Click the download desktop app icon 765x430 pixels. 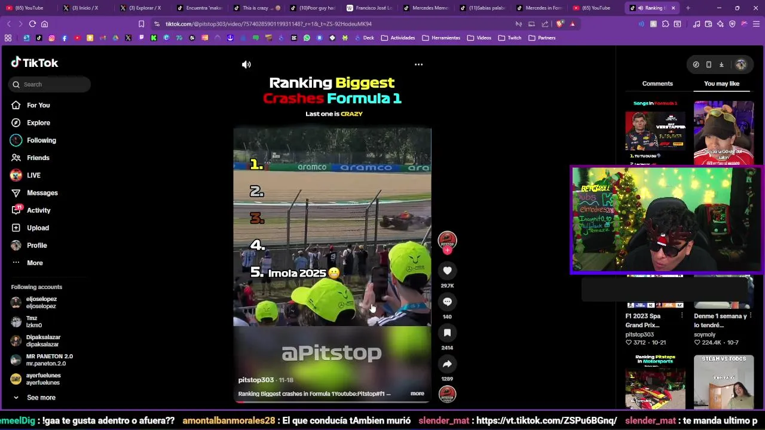pyautogui.click(x=721, y=64)
